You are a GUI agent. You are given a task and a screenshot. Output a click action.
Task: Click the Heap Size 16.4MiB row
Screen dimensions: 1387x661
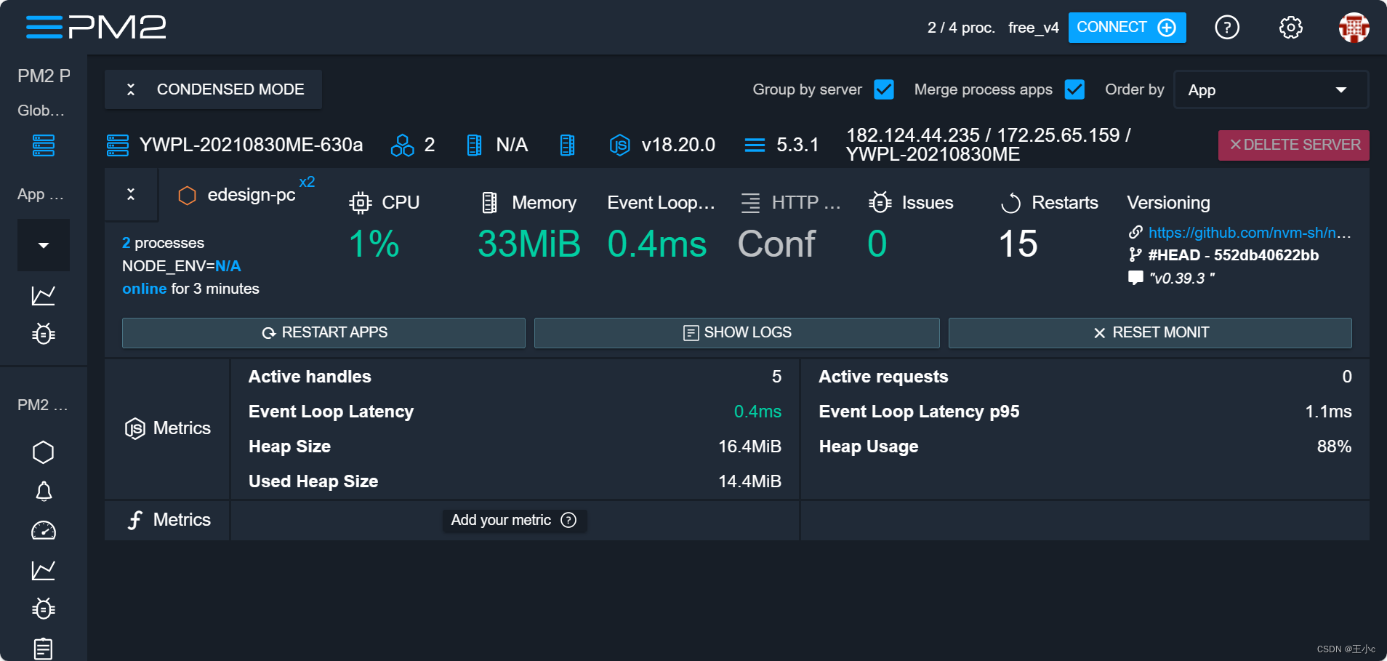tap(515, 446)
